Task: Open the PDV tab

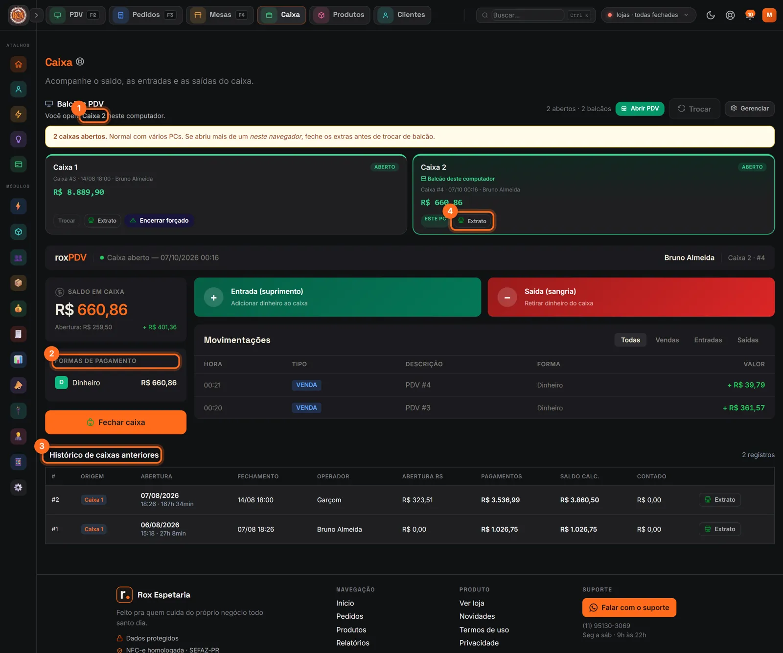Action: pyautogui.click(x=75, y=15)
